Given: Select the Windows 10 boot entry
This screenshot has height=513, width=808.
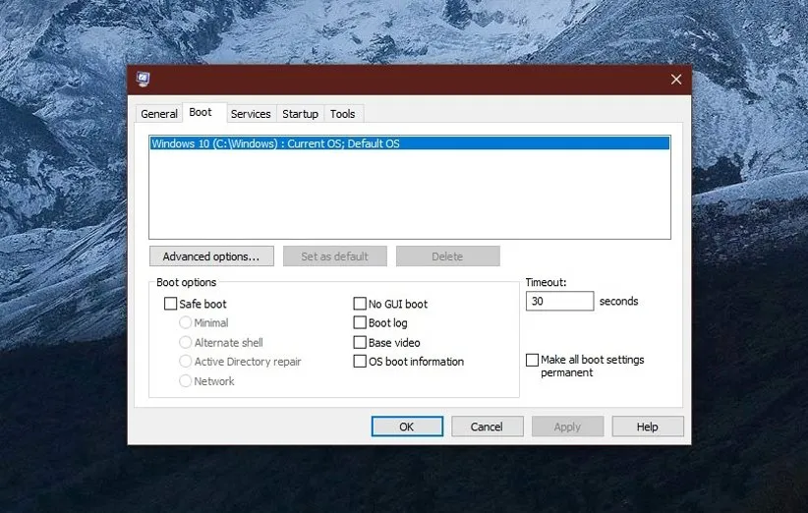Looking at the screenshot, I should (275, 143).
